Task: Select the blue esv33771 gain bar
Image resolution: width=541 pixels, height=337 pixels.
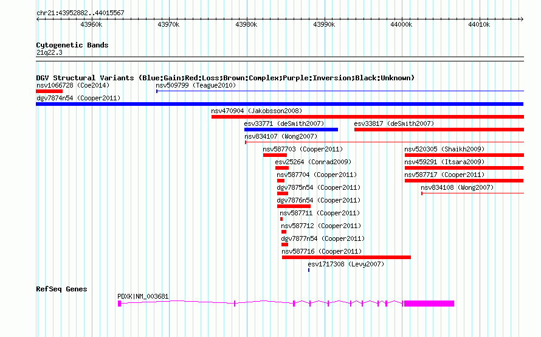Action: point(291,130)
